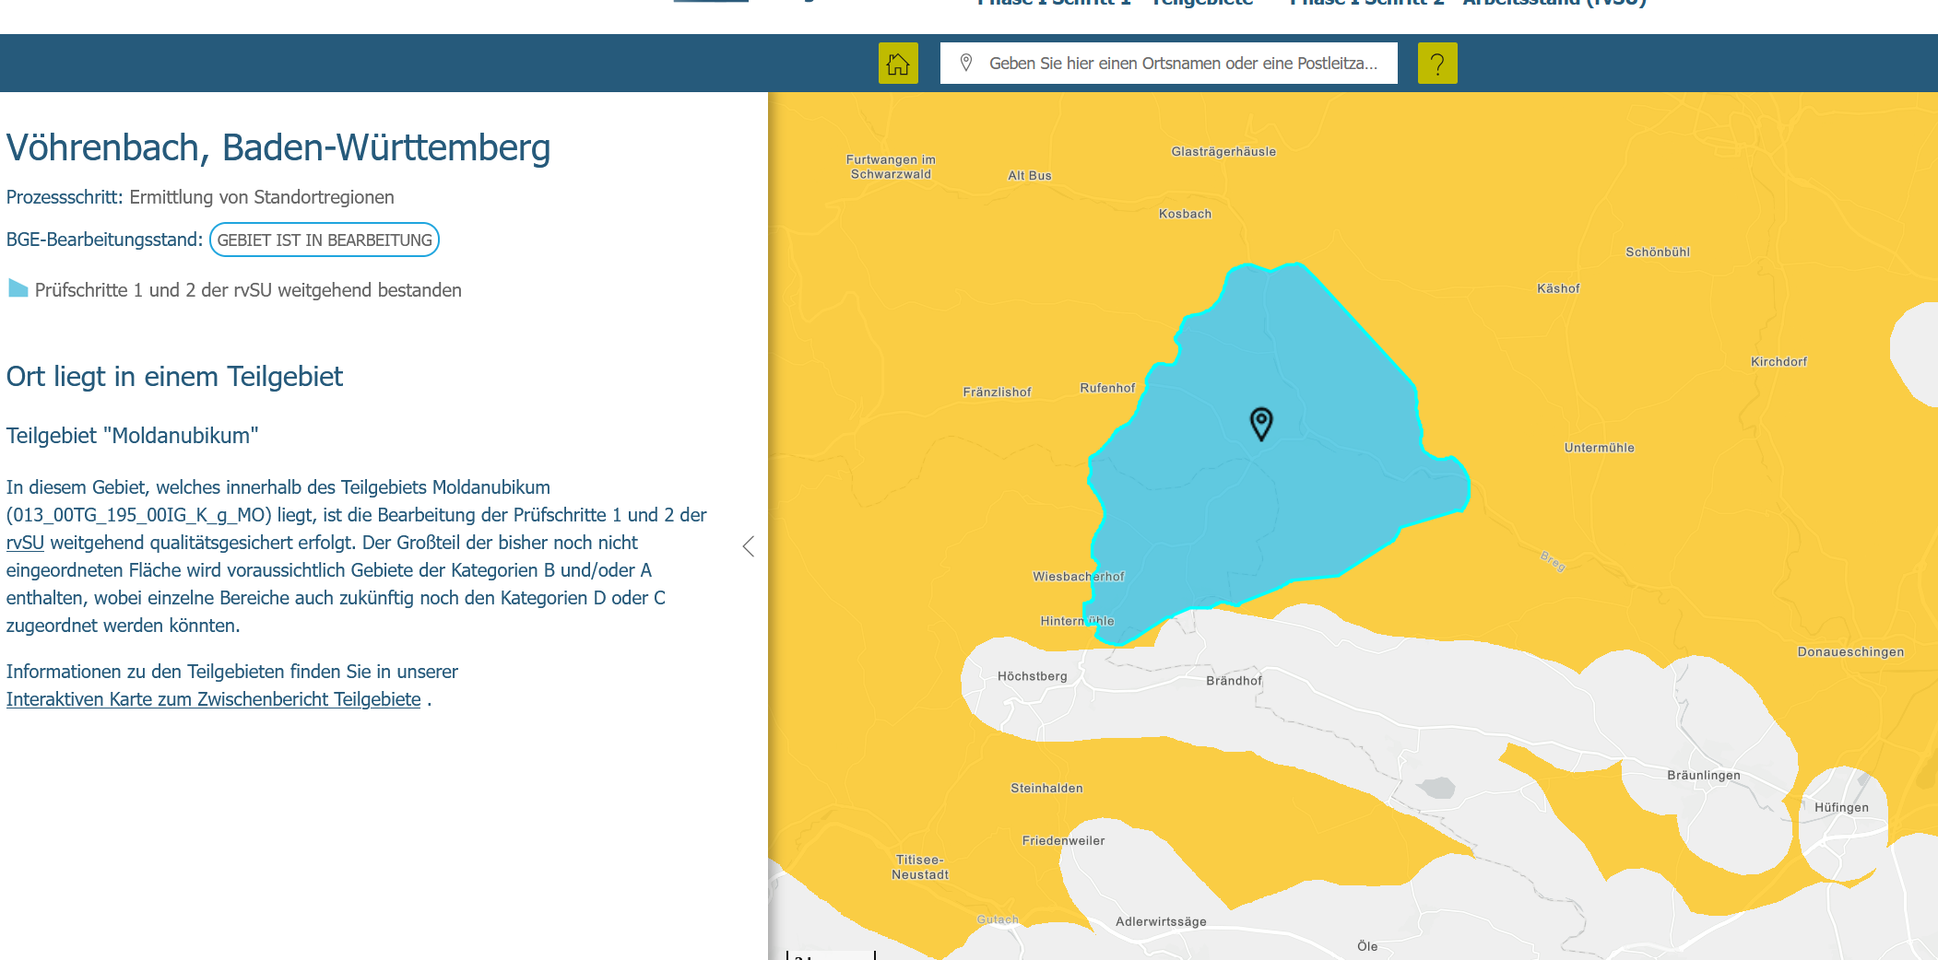Click the Bräunlingen map label
The width and height of the screenshot is (1938, 960).
tap(1704, 775)
